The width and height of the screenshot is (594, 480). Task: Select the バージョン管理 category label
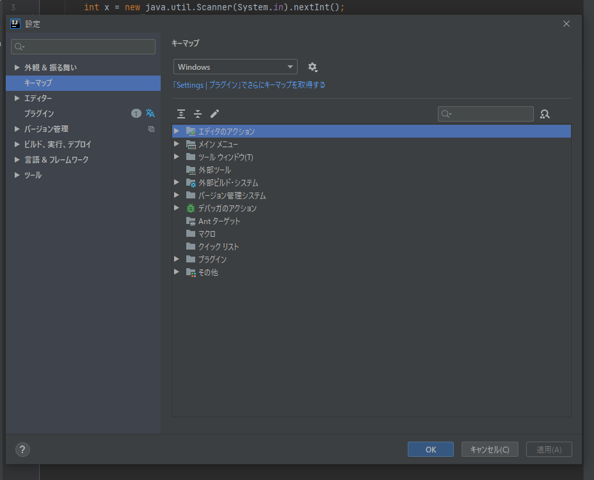pos(46,129)
